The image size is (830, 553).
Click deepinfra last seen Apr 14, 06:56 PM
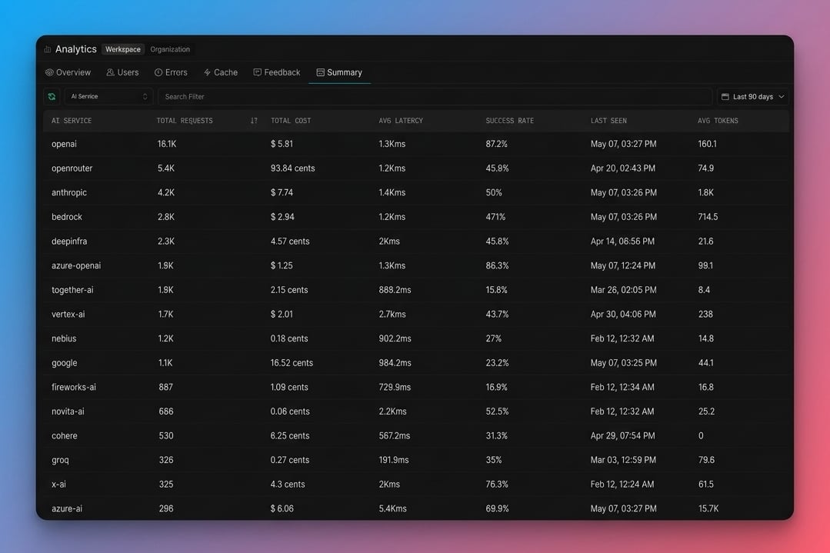point(622,242)
